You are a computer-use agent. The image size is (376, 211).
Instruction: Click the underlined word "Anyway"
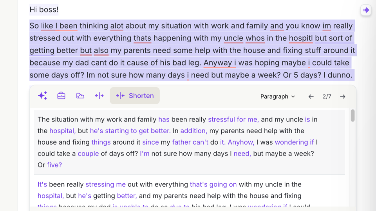tap(217, 63)
